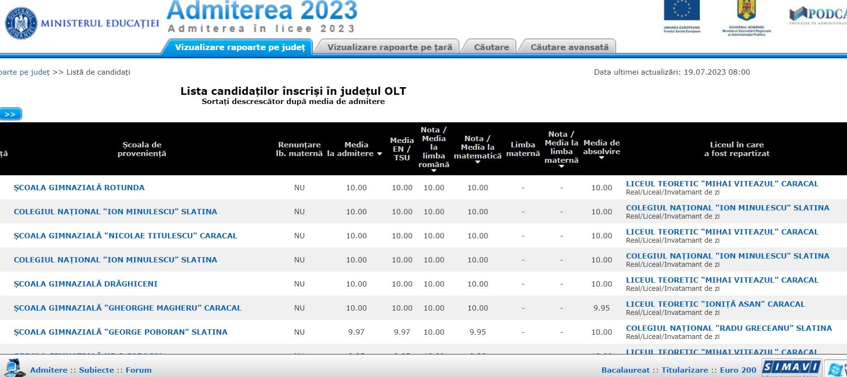Open Școala Gimnazială Rotunda link
The width and height of the screenshot is (847, 377).
coord(79,187)
